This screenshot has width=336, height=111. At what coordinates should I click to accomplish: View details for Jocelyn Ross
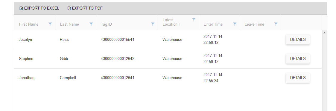click(298, 40)
